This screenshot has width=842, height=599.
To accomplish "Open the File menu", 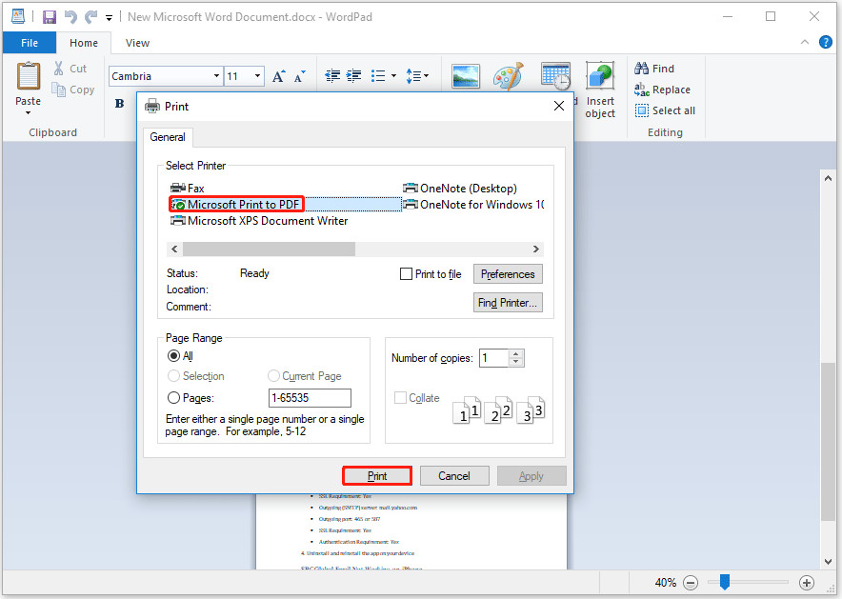I will (29, 43).
